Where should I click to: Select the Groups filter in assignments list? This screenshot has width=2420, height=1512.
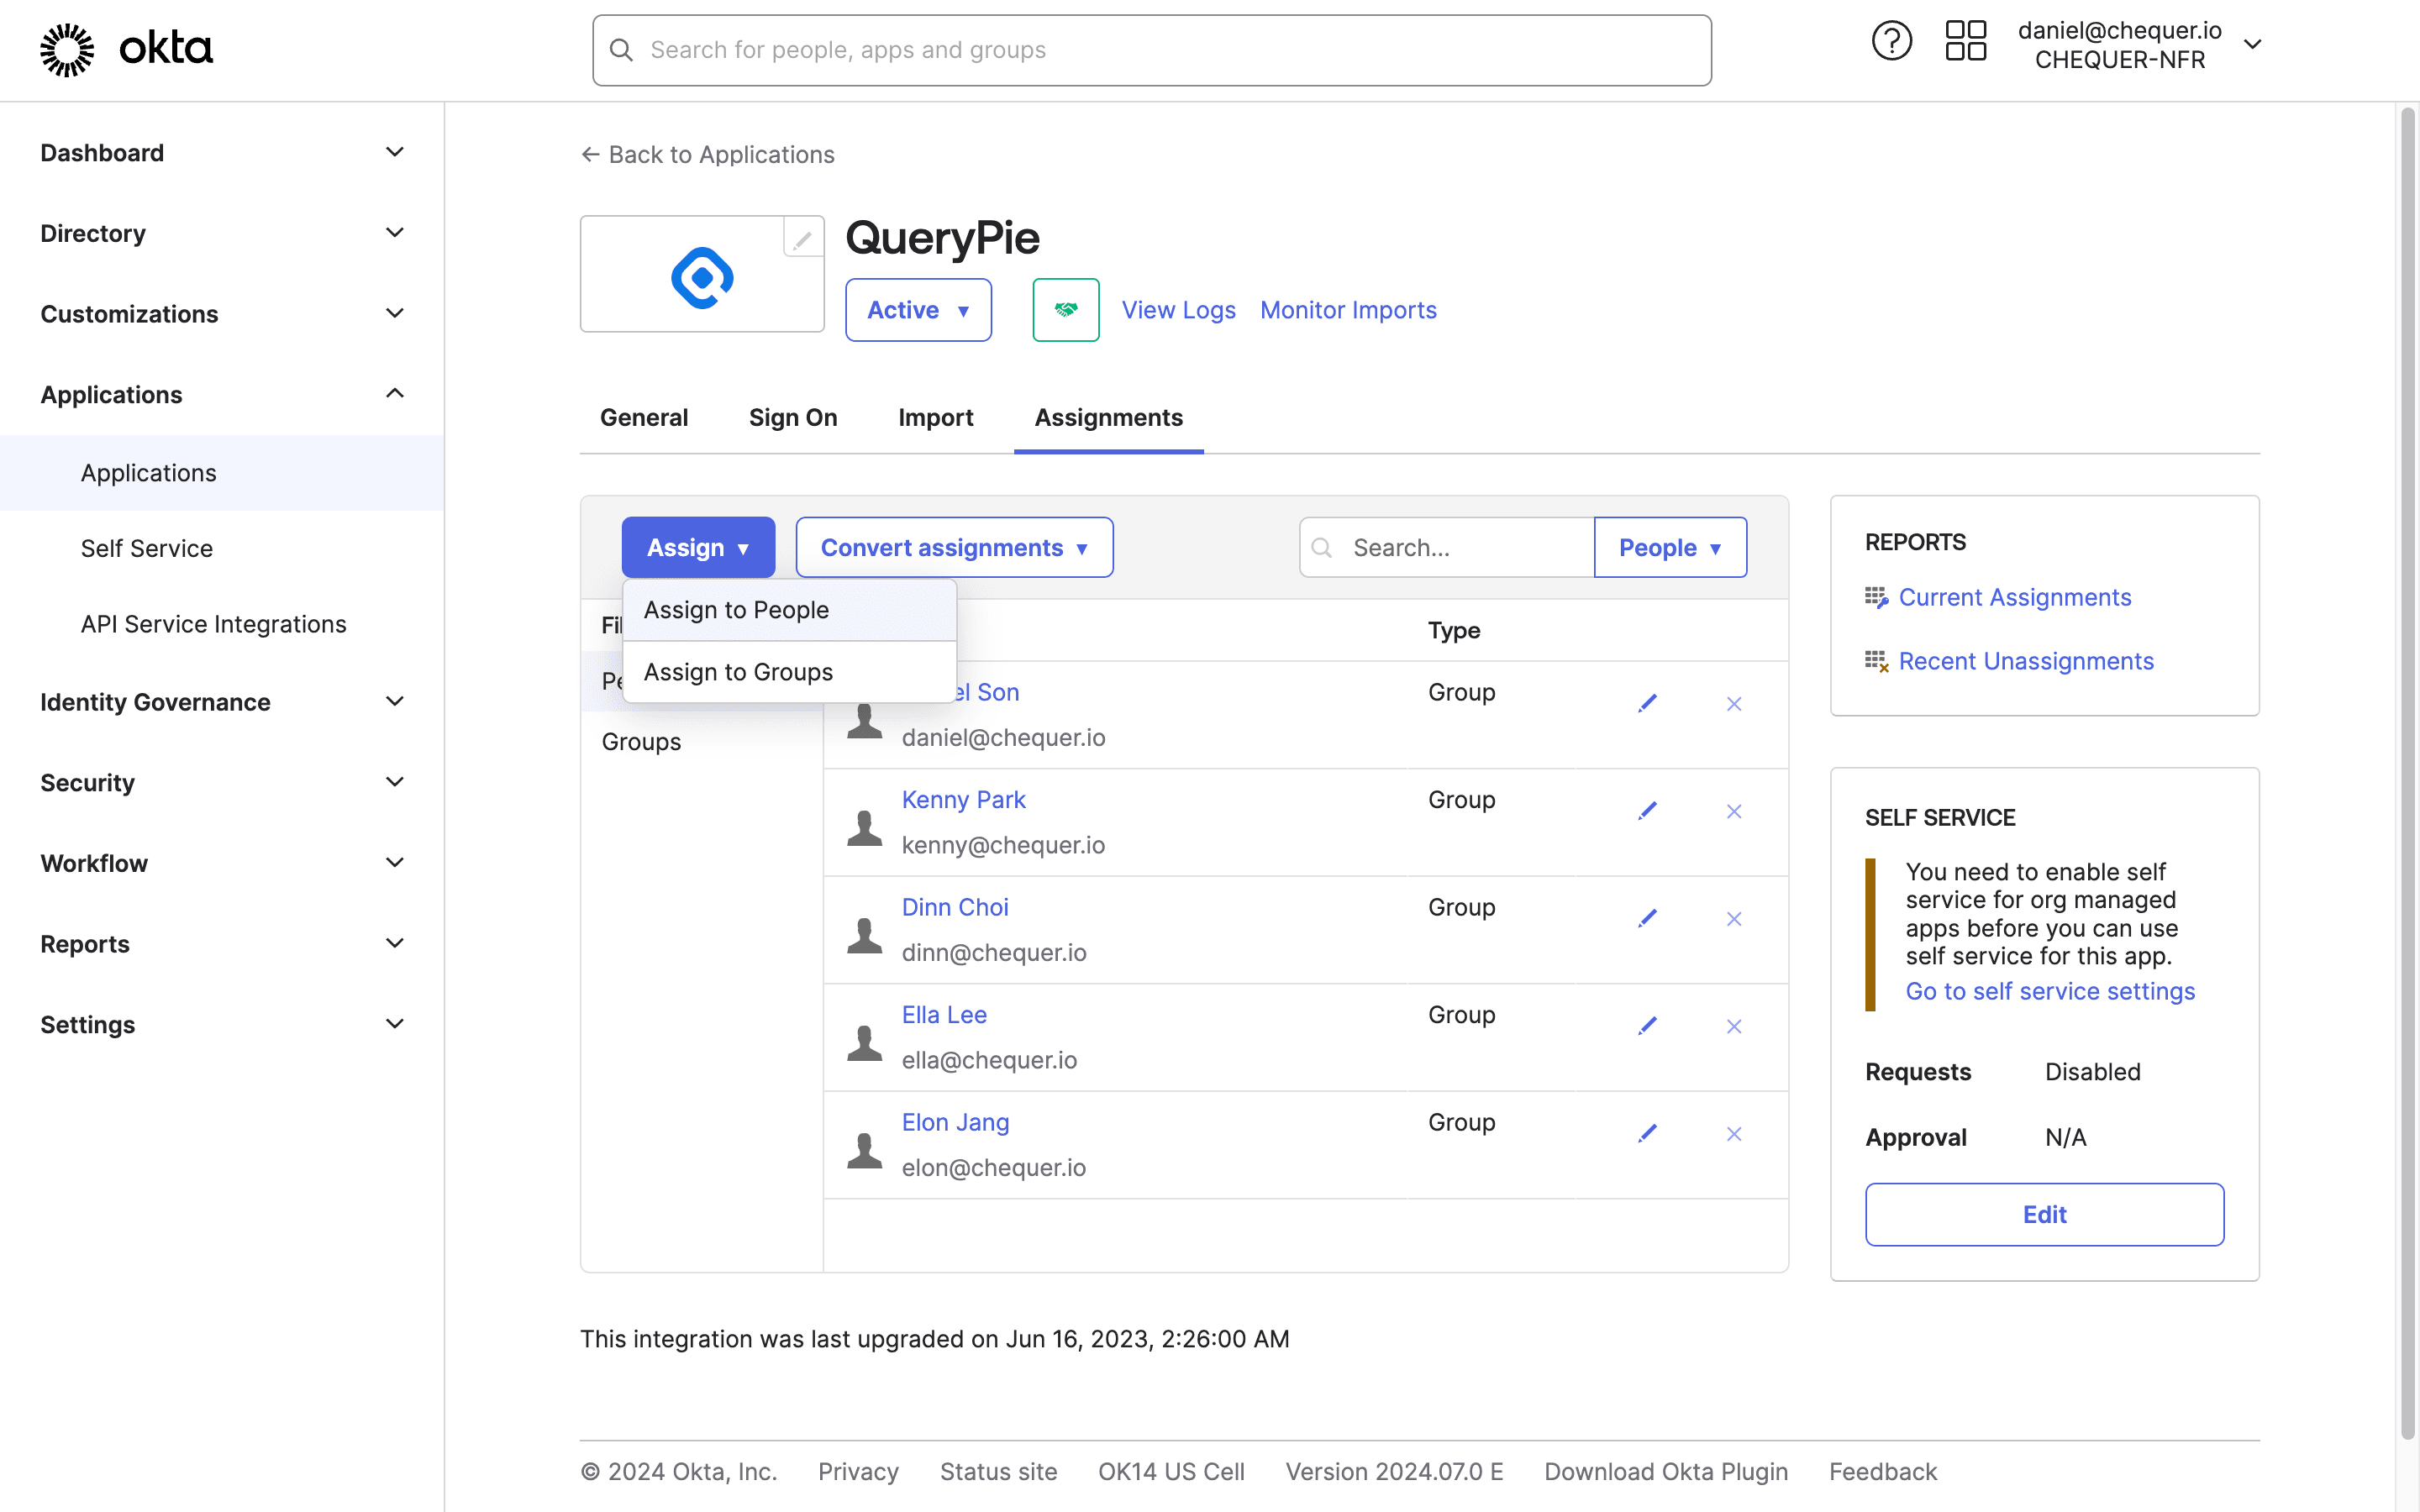coord(641,741)
